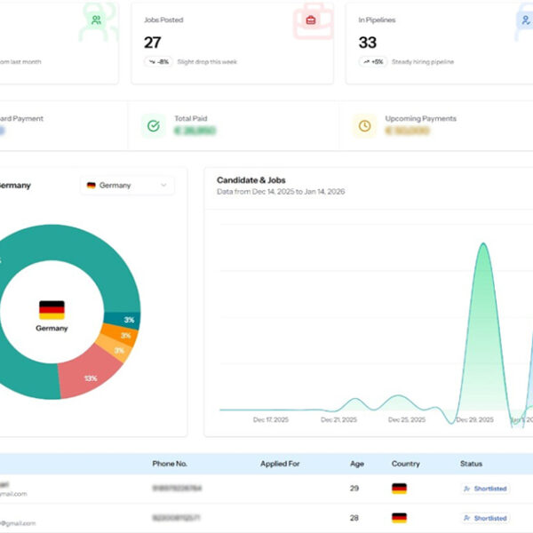Click the green checkmark icon beside Total Paid
The height and width of the screenshot is (533, 533).
154,126
